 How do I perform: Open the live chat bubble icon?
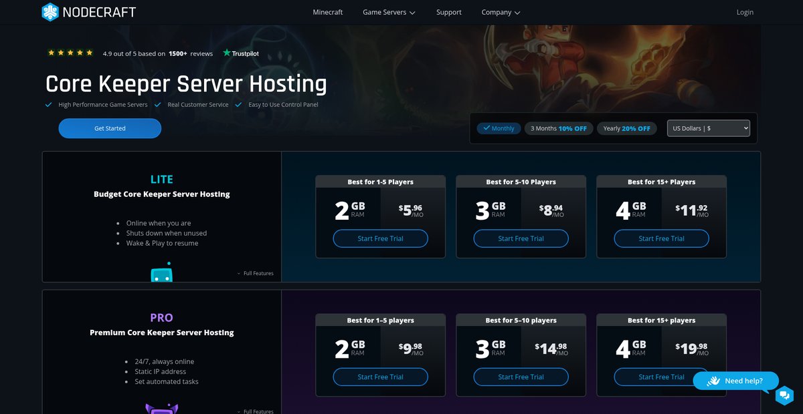point(784,395)
